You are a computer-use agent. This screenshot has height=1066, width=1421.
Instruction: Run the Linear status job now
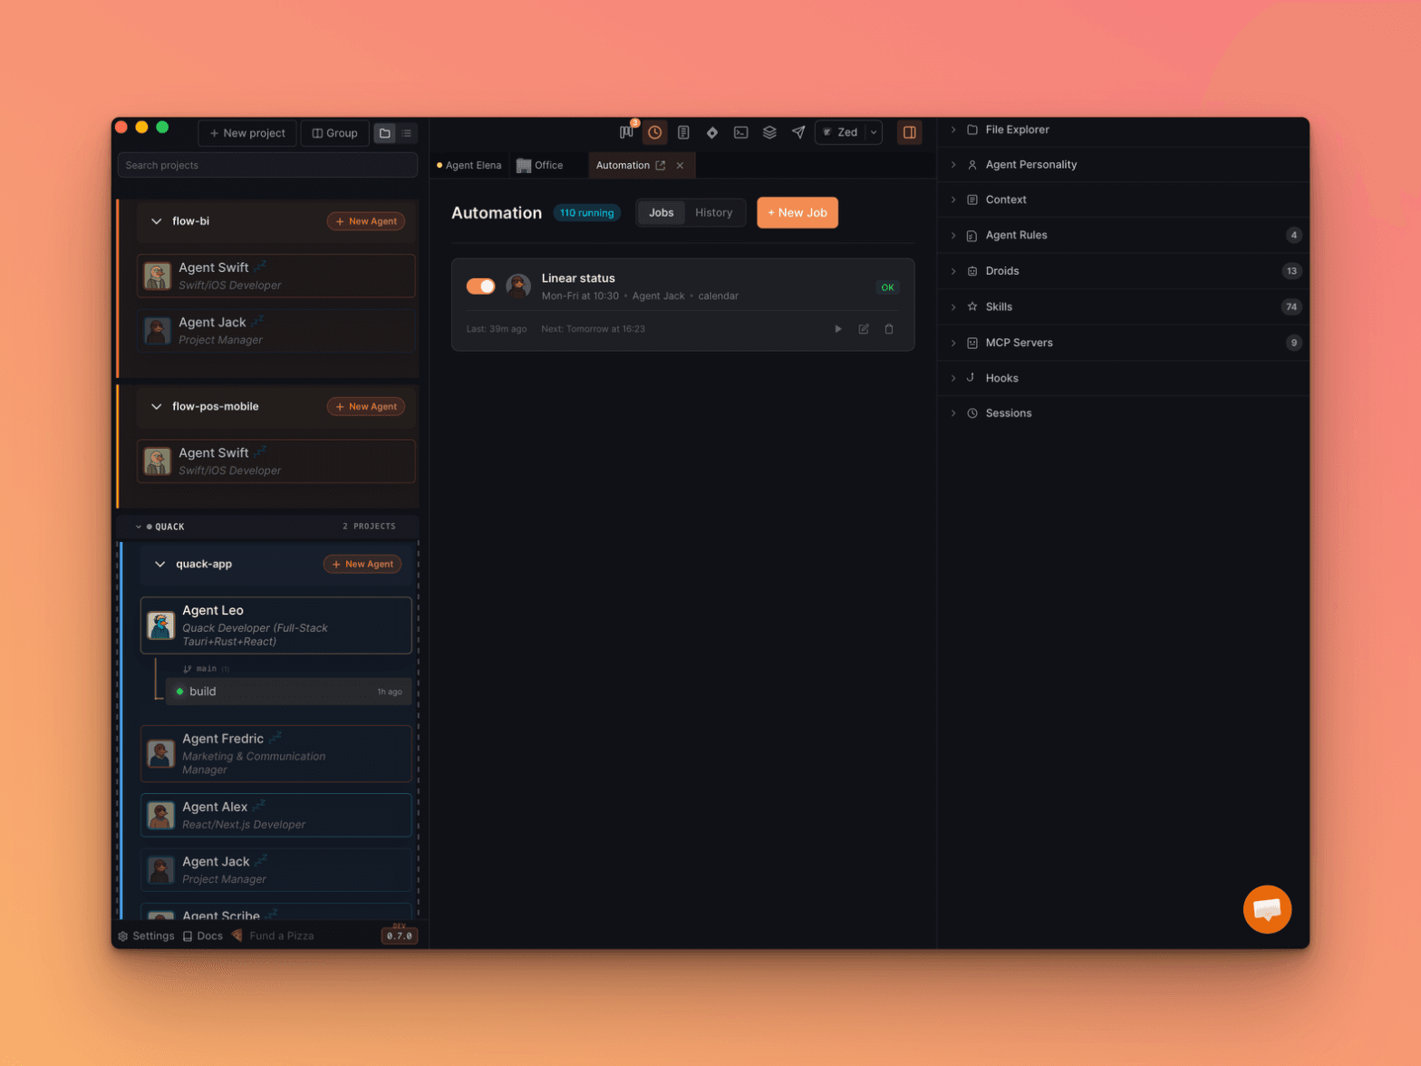coord(838,329)
